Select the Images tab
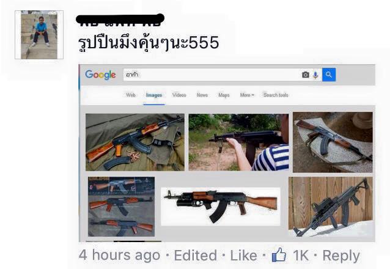This screenshot has height=269, width=390. [x=154, y=95]
